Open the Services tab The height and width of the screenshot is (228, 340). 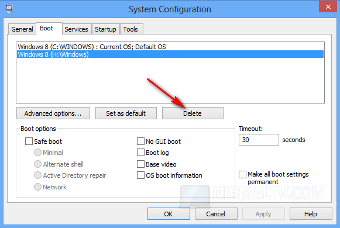click(x=76, y=29)
